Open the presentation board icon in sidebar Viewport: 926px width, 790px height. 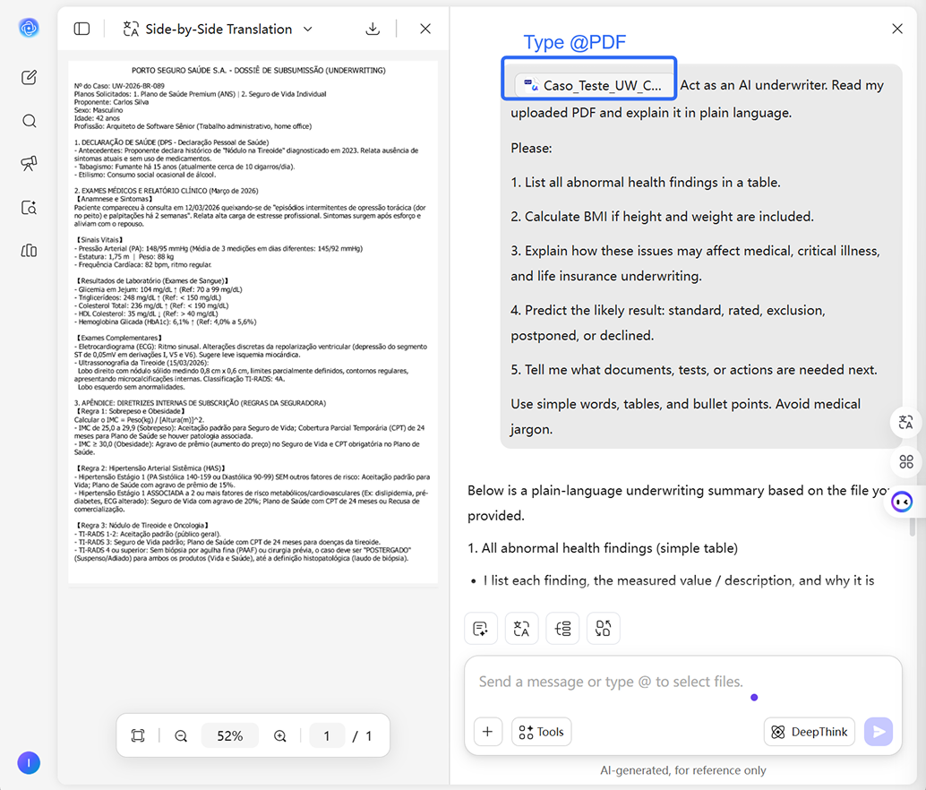(29, 164)
